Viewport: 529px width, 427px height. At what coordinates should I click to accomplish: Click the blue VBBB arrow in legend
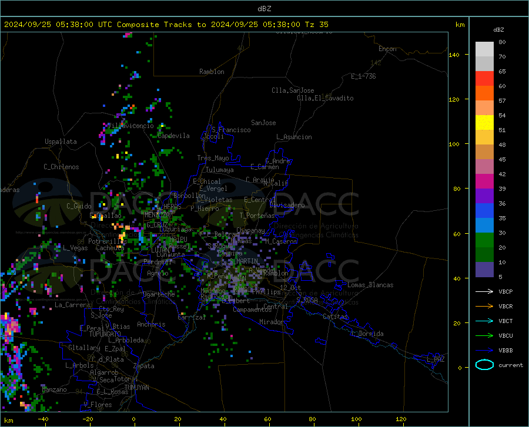click(484, 351)
